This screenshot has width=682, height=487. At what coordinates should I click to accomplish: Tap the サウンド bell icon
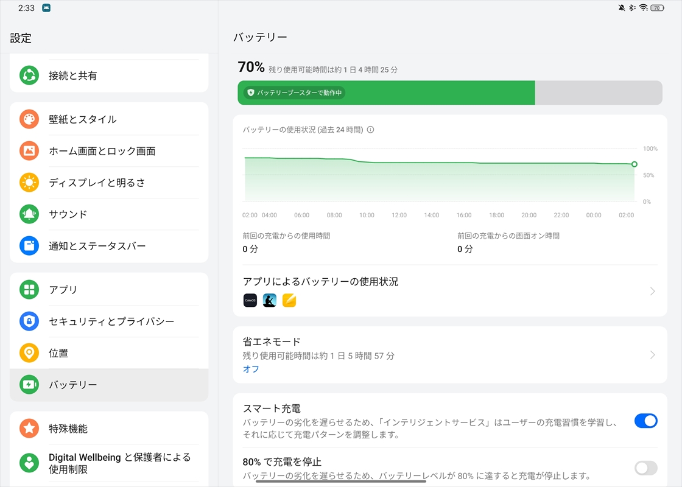[29, 214]
